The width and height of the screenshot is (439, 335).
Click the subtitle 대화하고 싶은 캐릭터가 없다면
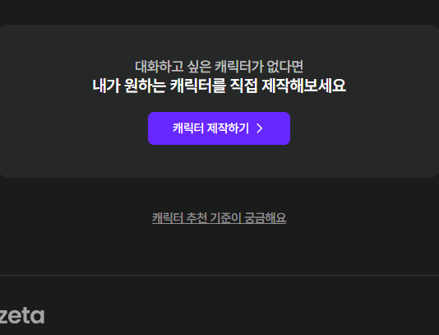[x=219, y=67]
